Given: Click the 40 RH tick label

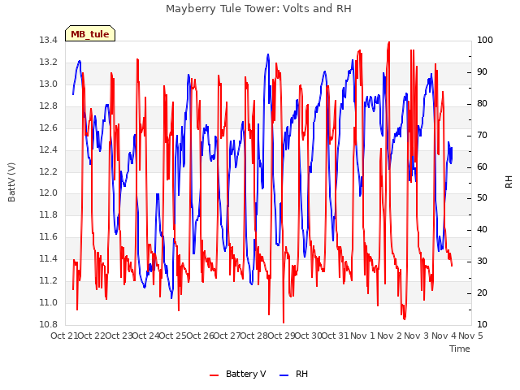Looking at the screenshot, I should coord(482,229).
